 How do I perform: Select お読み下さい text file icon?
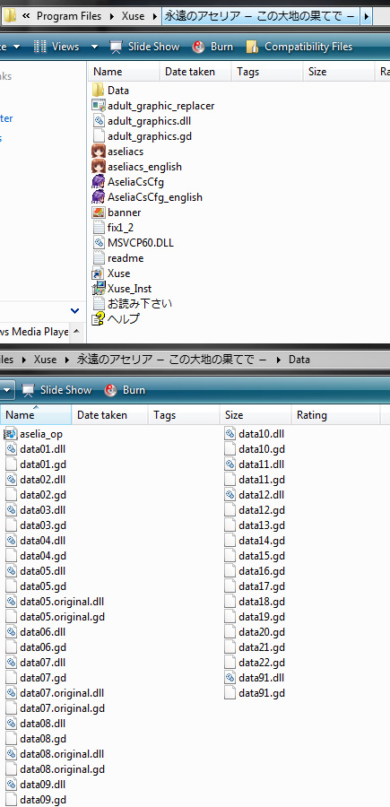click(x=99, y=304)
